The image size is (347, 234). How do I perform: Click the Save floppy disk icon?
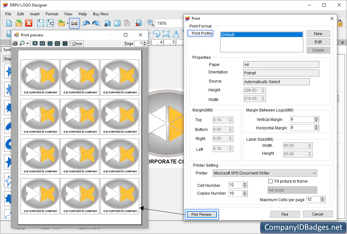40,23
